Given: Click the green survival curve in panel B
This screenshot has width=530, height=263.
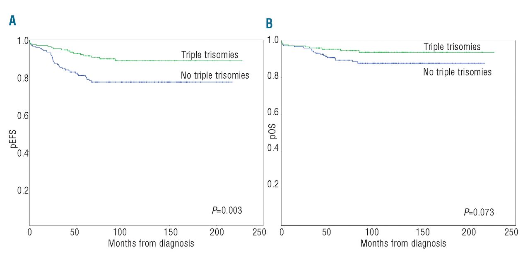Looking at the screenshot, I should point(414,52).
